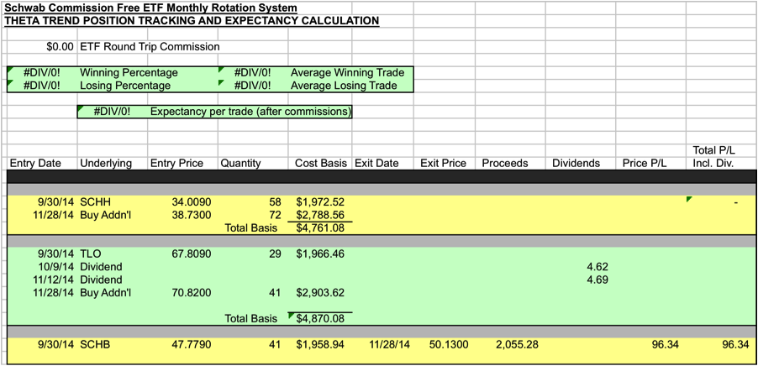The height and width of the screenshot is (366, 758).
Task: Select the SCHH Buy Addn'l label
Action: tap(105, 214)
